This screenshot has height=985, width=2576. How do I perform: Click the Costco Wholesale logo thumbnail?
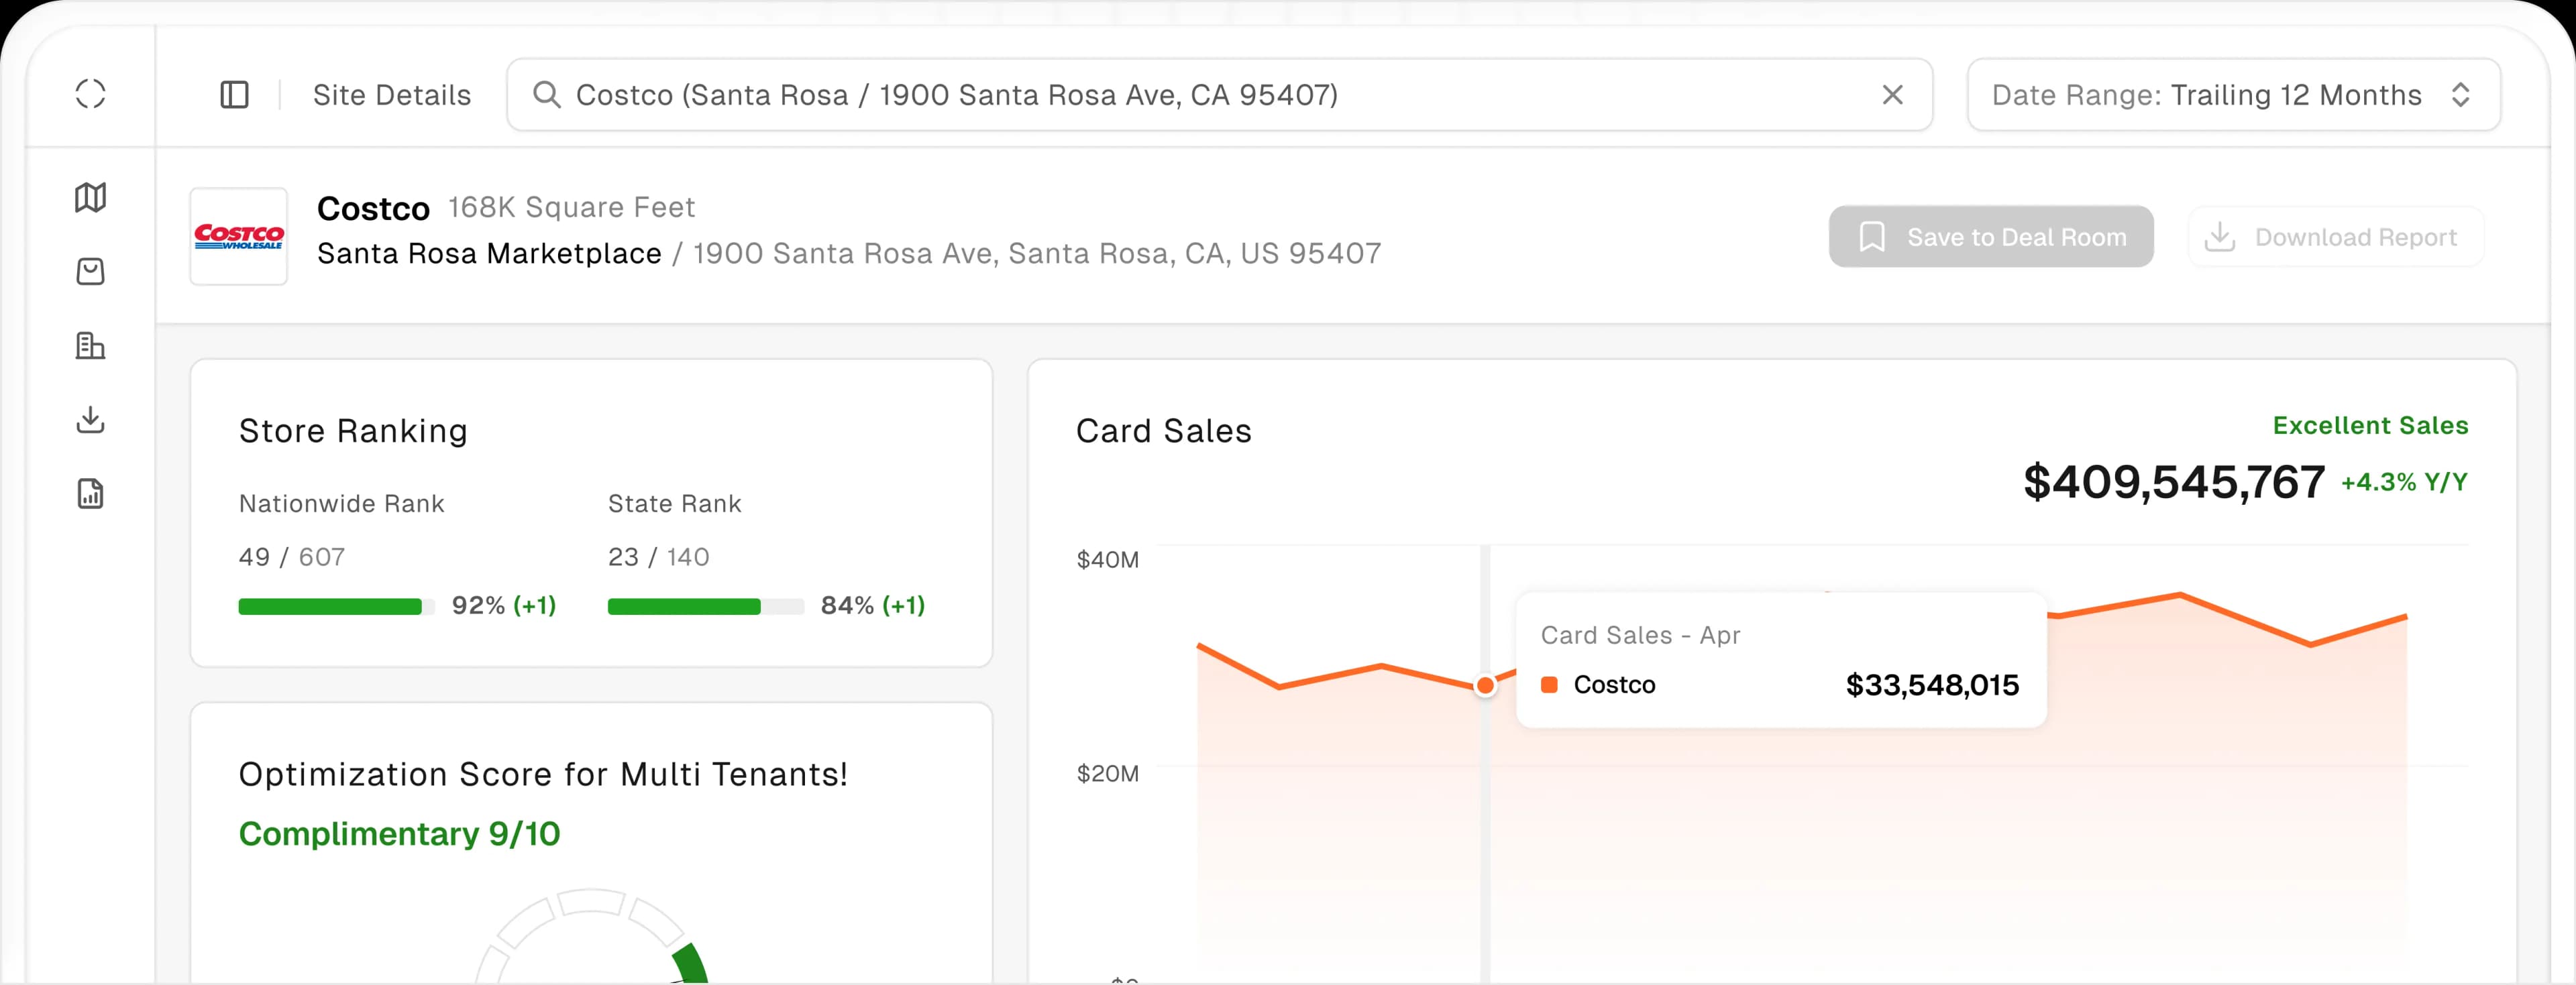point(239,236)
